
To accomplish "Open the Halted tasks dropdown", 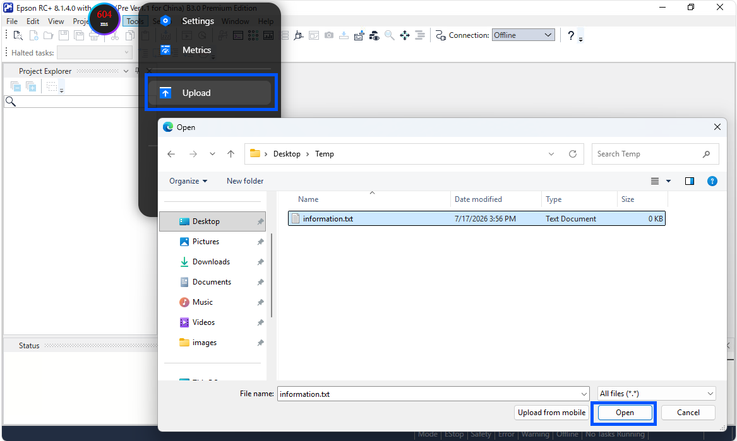I will pyautogui.click(x=94, y=52).
